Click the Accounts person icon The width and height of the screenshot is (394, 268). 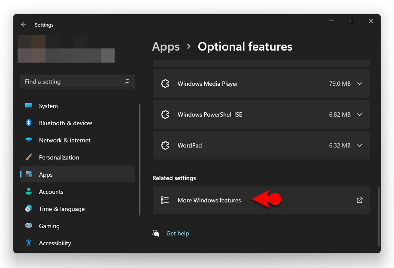click(x=29, y=192)
